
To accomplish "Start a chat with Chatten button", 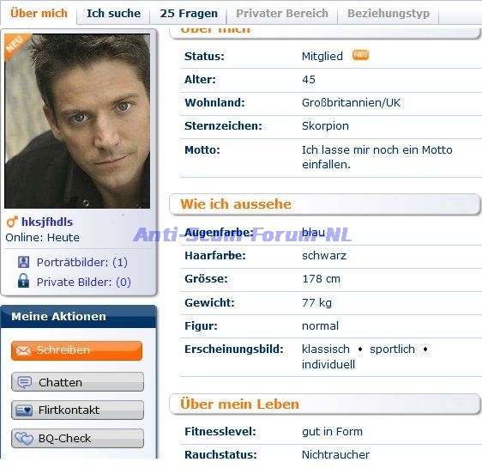I will point(77,382).
